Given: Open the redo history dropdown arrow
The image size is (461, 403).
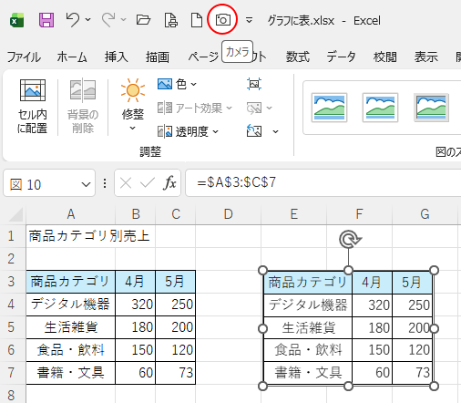Looking at the screenshot, I should click(123, 20).
